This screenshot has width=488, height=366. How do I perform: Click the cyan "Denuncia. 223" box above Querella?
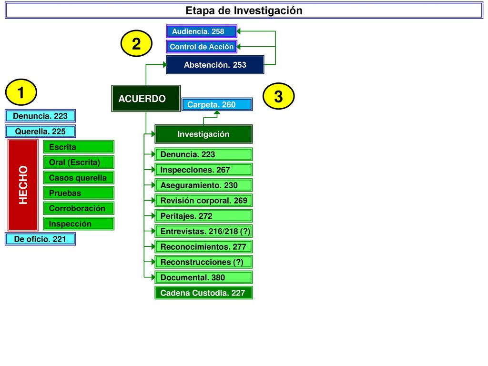point(41,116)
